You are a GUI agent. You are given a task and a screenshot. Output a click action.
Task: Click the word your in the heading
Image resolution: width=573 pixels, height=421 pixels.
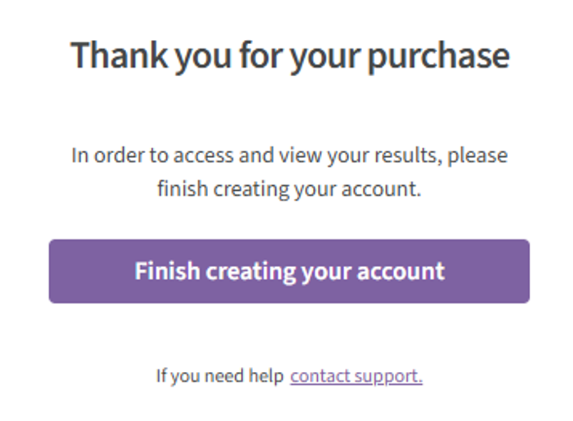325,58
